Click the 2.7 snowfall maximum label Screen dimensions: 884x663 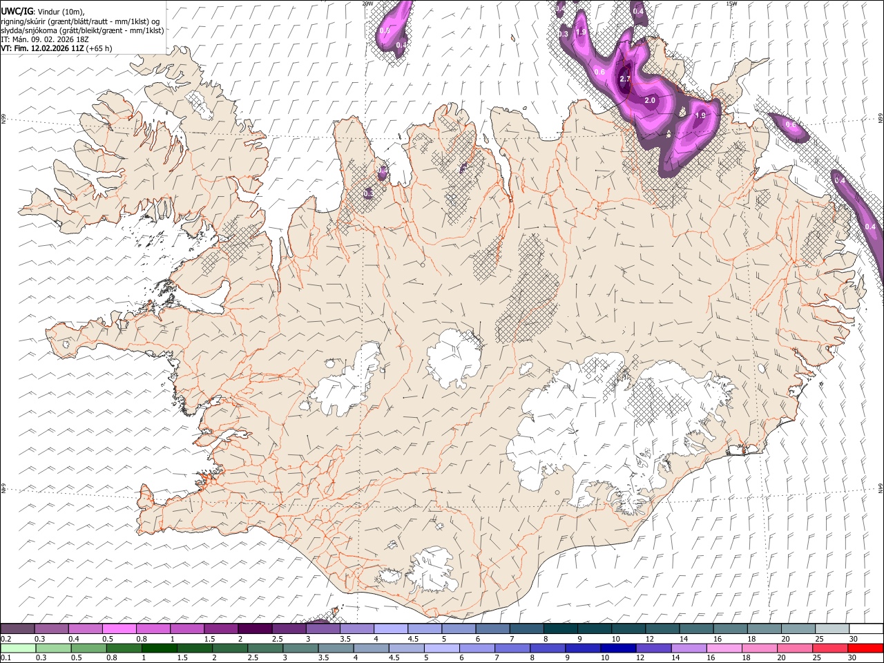[x=625, y=79]
